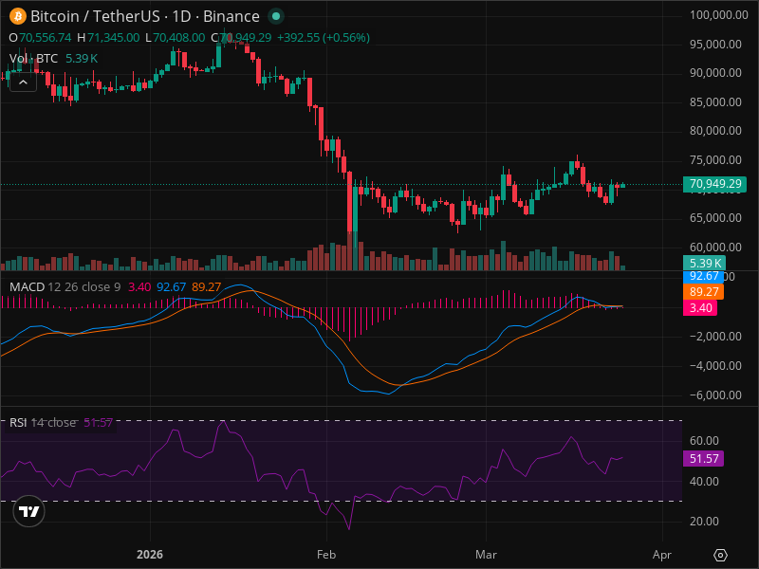Click the 85,000.00 price scale label
This screenshot has height=569, width=759.
(715, 102)
